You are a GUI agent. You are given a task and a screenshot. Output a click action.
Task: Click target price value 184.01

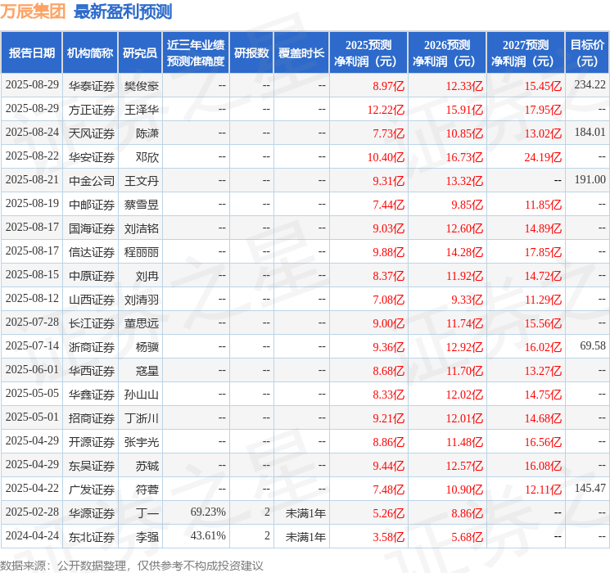590,132
